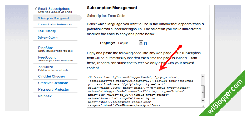Click 'Notify services when you post' text
The image size is (245, 116).
(x=55, y=51)
